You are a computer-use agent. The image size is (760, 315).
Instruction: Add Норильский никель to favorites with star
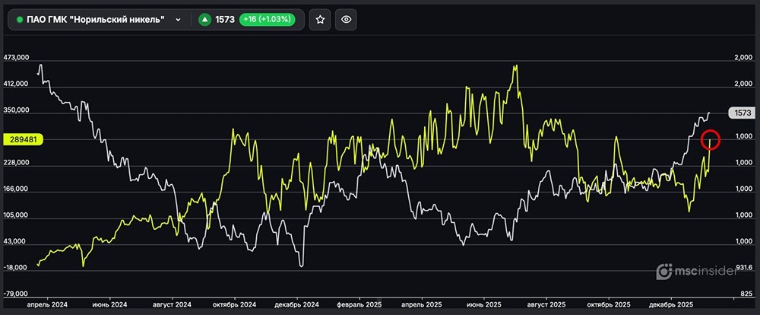tap(321, 20)
